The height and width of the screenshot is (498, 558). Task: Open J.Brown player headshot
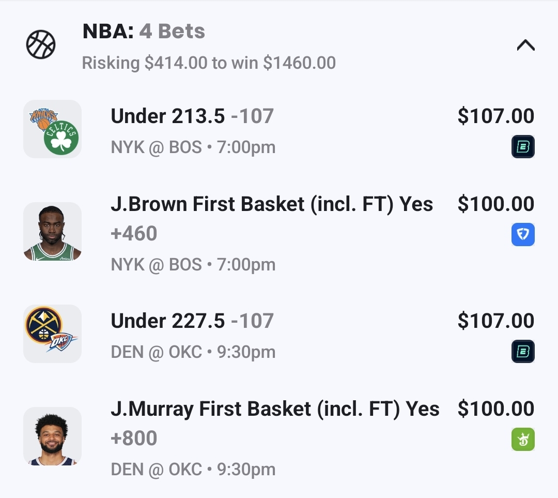(52, 231)
